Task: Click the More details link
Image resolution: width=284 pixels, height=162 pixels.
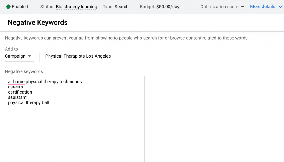Action: 262,6
